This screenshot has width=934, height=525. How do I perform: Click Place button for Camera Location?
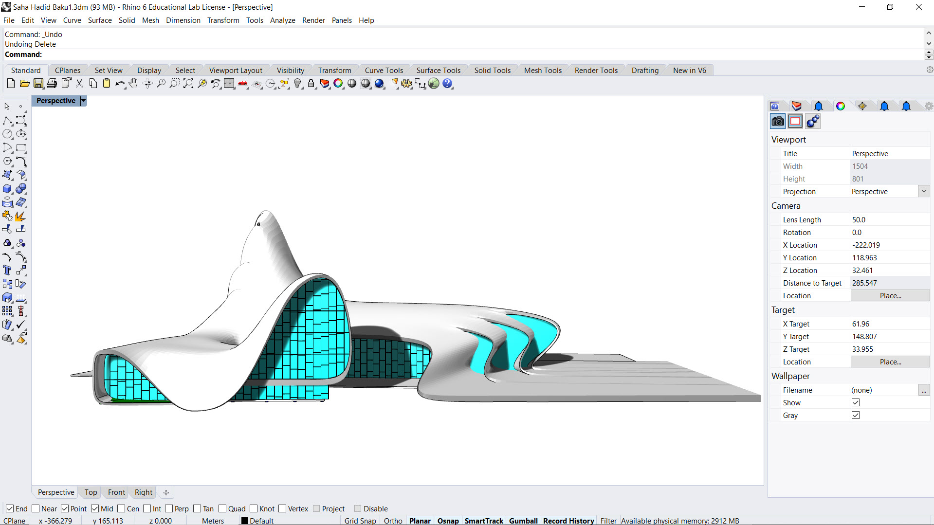(890, 295)
